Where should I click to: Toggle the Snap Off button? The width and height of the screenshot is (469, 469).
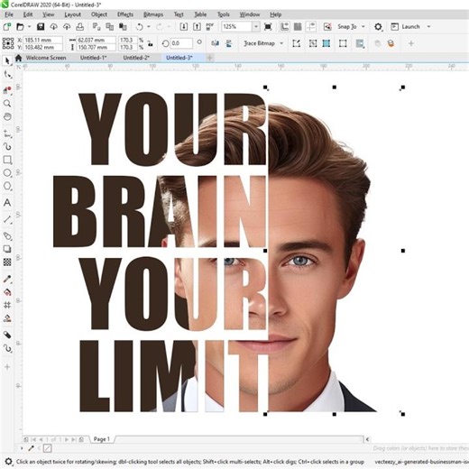pyautogui.click(x=327, y=27)
